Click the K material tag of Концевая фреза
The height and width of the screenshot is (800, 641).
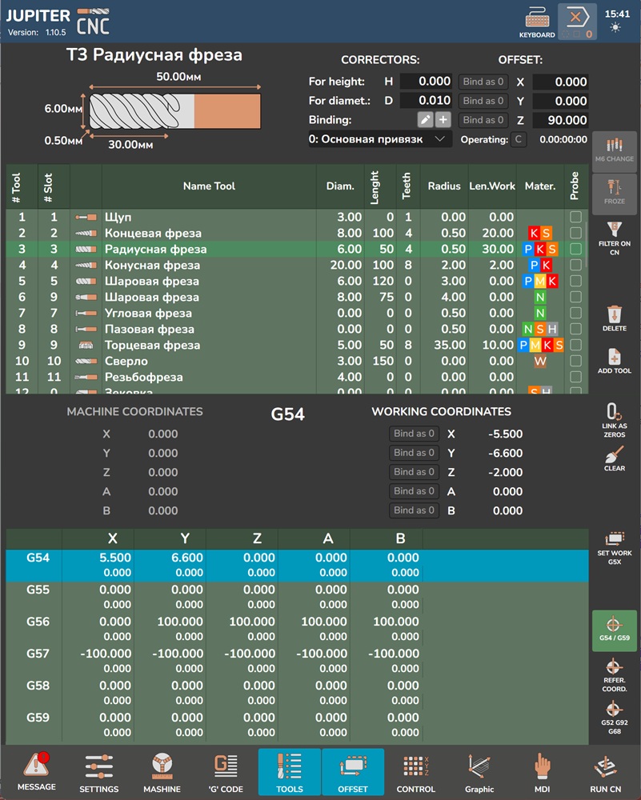coord(534,233)
